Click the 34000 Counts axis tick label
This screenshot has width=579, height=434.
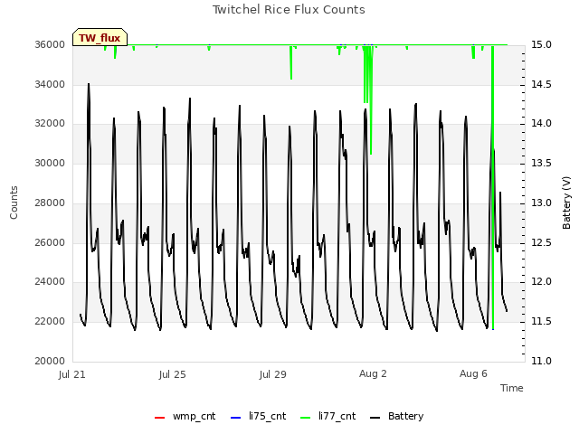50,84
